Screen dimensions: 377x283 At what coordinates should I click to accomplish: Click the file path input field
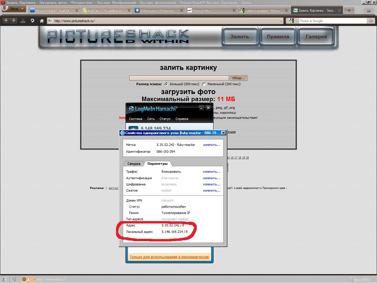pos(179,78)
